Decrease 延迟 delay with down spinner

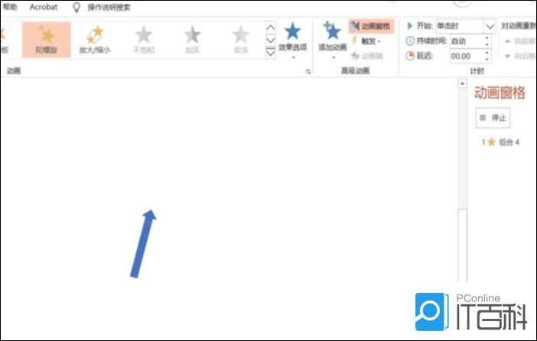point(487,59)
